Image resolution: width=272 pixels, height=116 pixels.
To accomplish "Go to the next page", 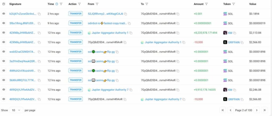I will (257, 110).
